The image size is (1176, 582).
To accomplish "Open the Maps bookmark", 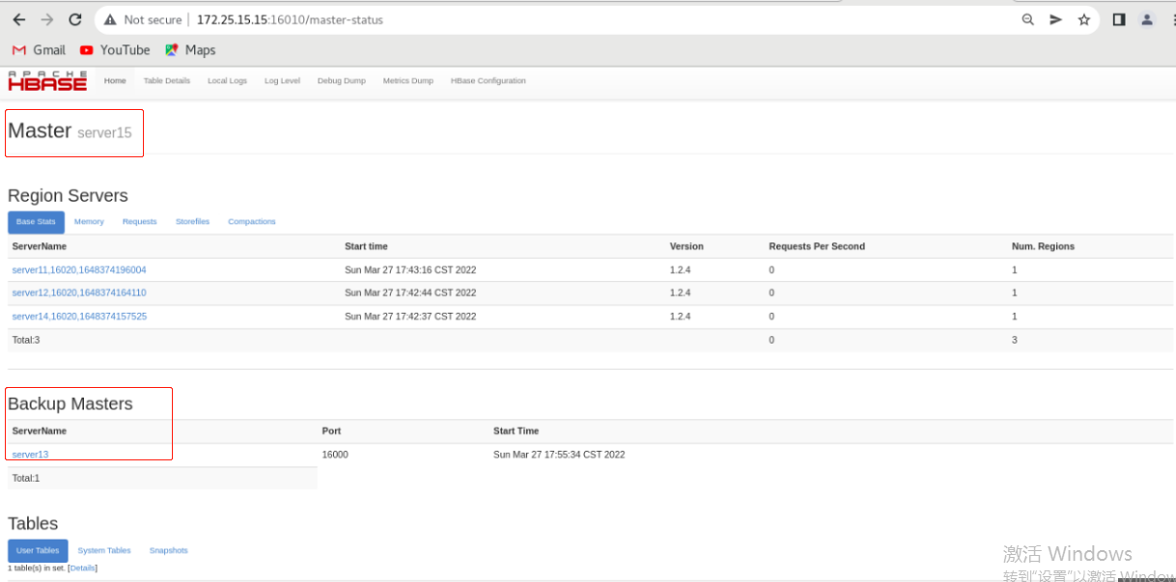I will point(190,50).
